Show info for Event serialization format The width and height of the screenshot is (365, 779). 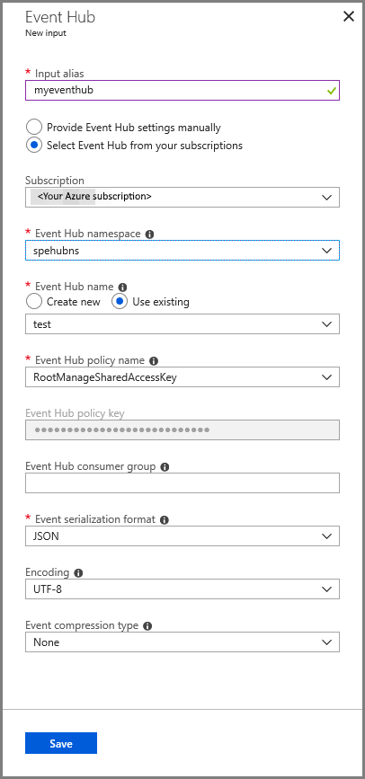point(165,520)
